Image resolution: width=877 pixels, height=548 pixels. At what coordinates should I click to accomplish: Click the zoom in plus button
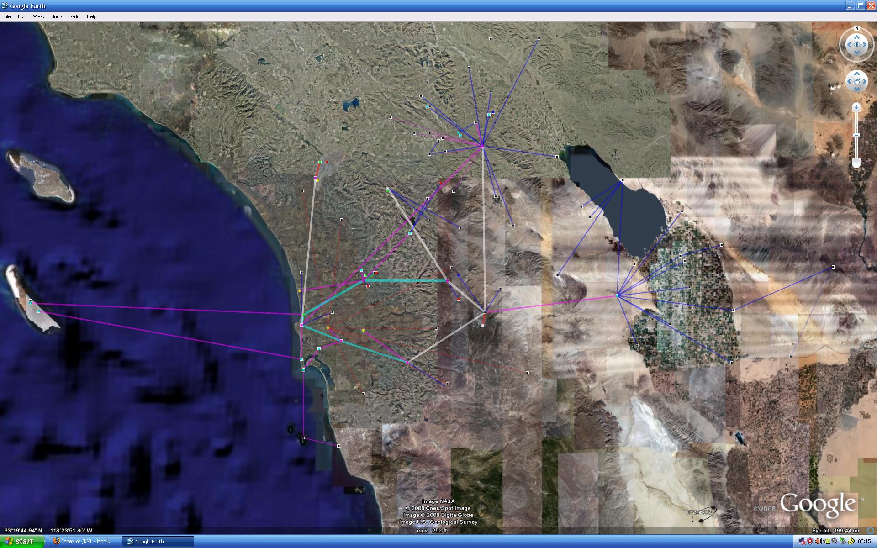point(856,107)
